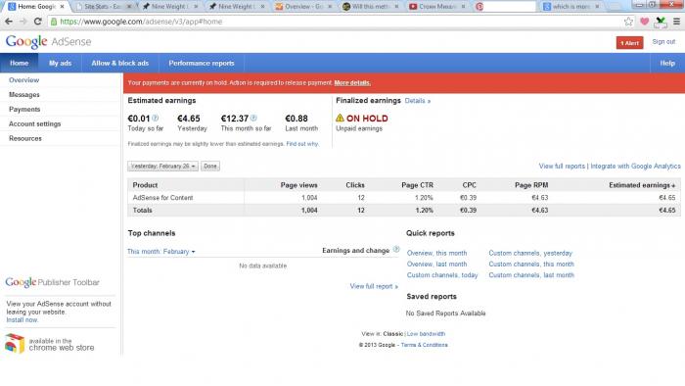Select Overview in the left sidebar
Screen dimensions: 685x386
pyautogui.click(x=24, y=80)
